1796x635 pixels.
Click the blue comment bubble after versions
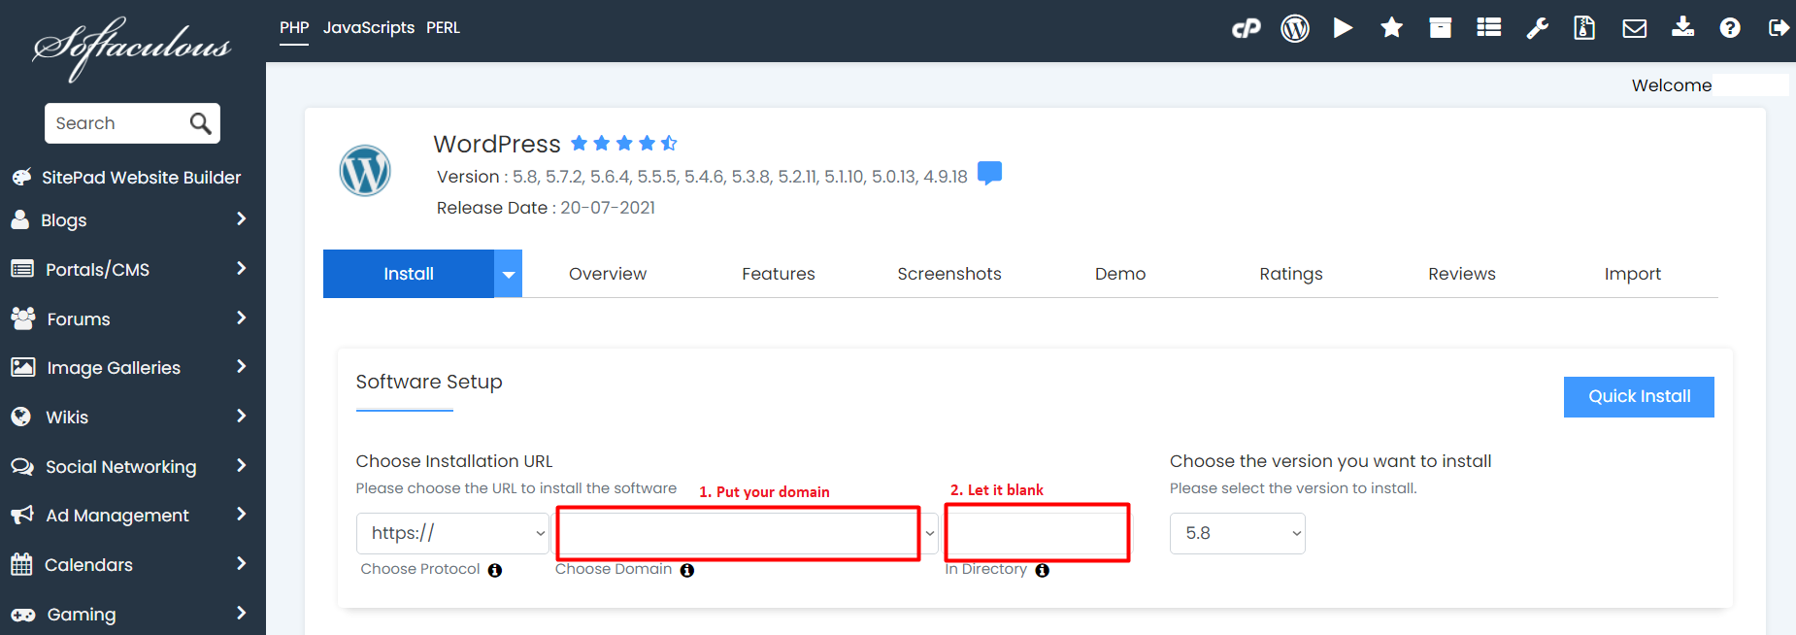coord(989,174)
